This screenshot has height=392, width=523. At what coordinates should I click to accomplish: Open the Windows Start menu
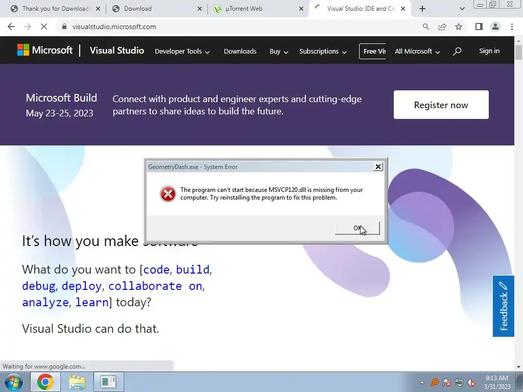coord(14,382)
